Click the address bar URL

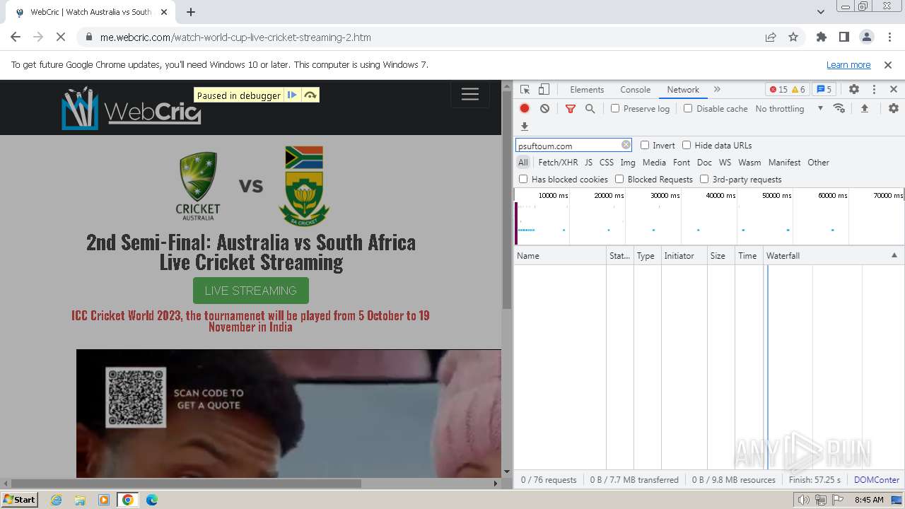[x=235, y=37]
